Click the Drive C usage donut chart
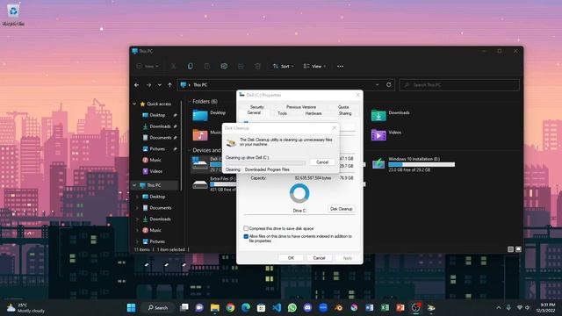The width and height of the screenshot is (562, 316). 299,193
